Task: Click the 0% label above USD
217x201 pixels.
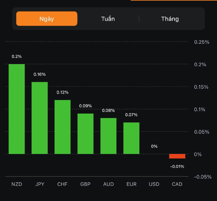Action: (154, 146)
